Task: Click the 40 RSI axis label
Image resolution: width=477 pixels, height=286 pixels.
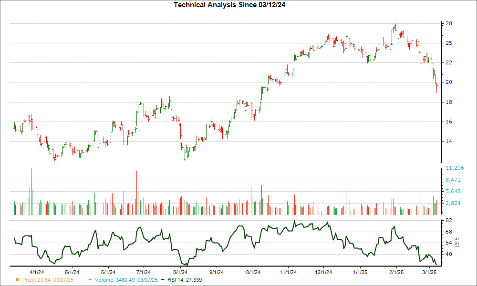Action: (449, 255)
